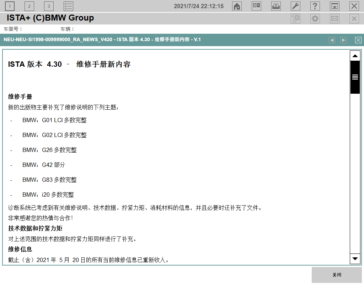Go to the next document arrow

coord(343,40)
